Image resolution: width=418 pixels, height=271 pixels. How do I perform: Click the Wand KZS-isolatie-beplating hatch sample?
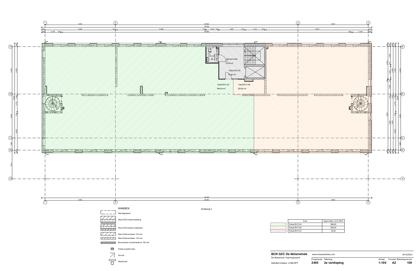coord(108,220)
